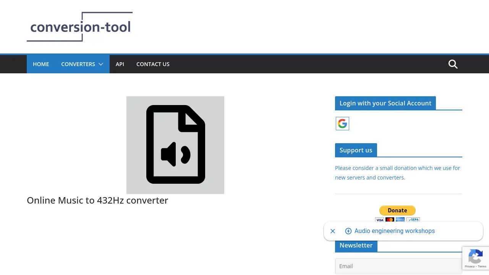Viewport: 489px width, 275px height.
Task: Click the Online Music to 432Hz converter heading
Action: pyautogui.click(x=97, y=201)
